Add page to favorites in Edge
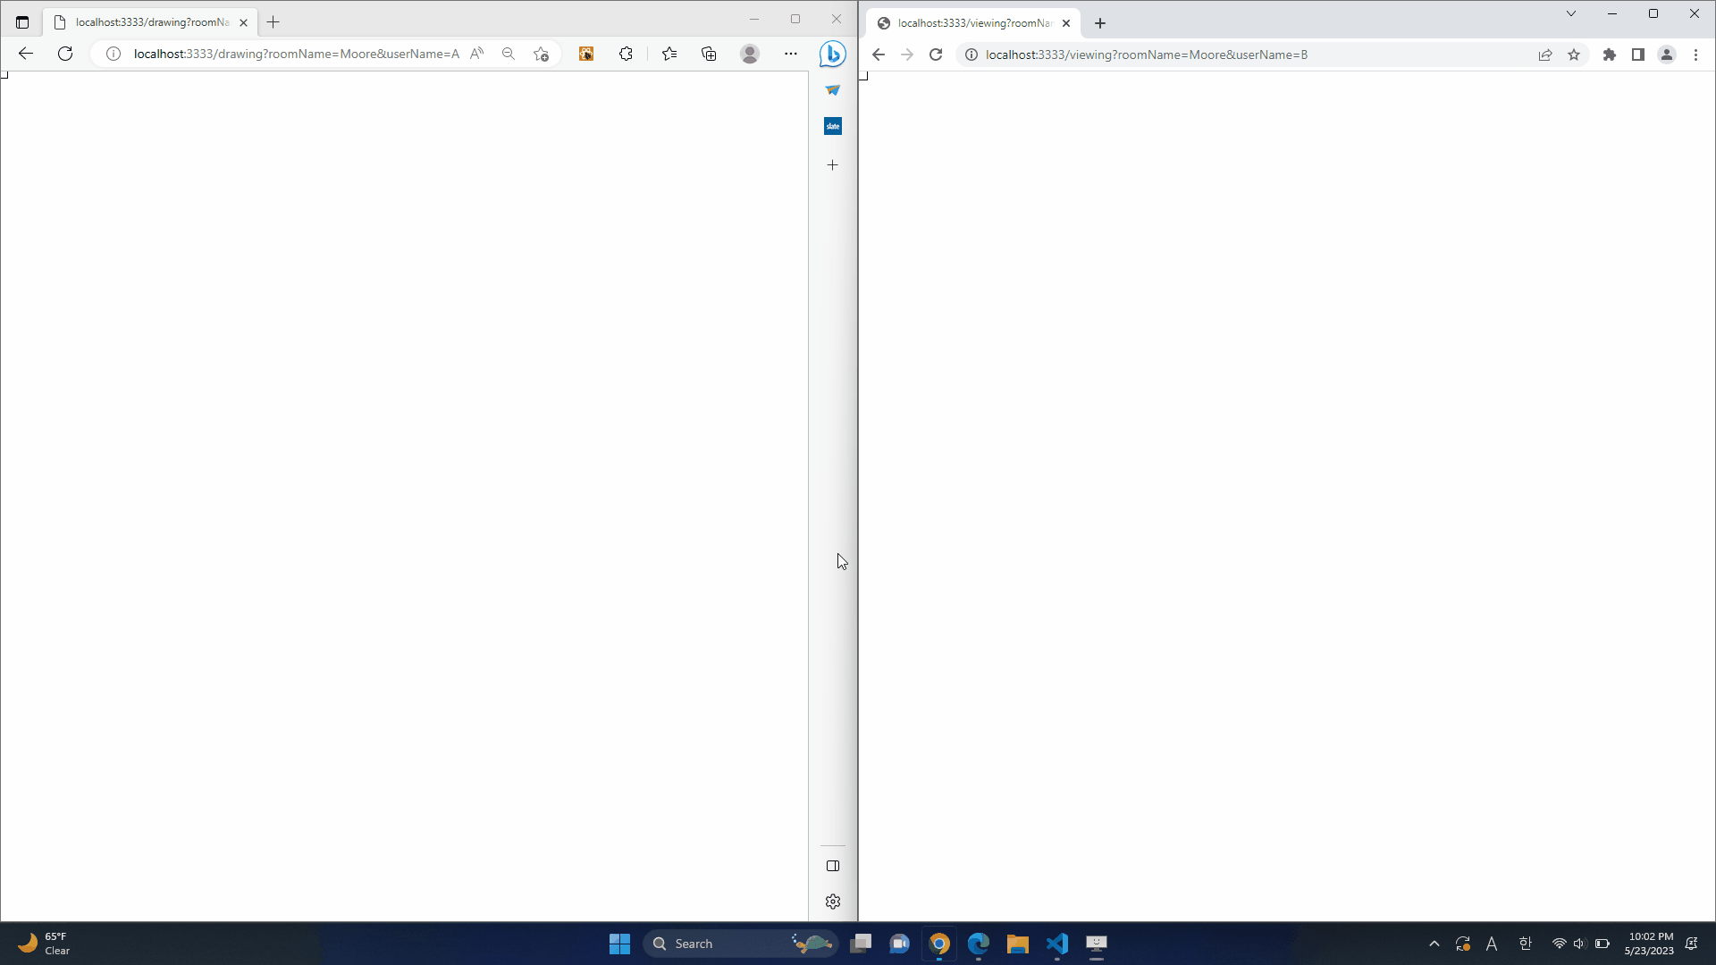This screenshot has height=965, width=1716. (x=541, y=55)
